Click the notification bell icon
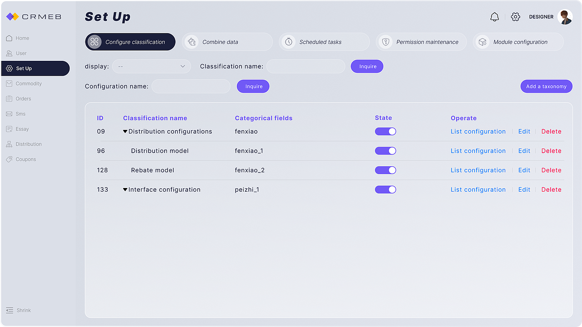The height and width of the screenshot is (327, 582). (x=495, y=17)
